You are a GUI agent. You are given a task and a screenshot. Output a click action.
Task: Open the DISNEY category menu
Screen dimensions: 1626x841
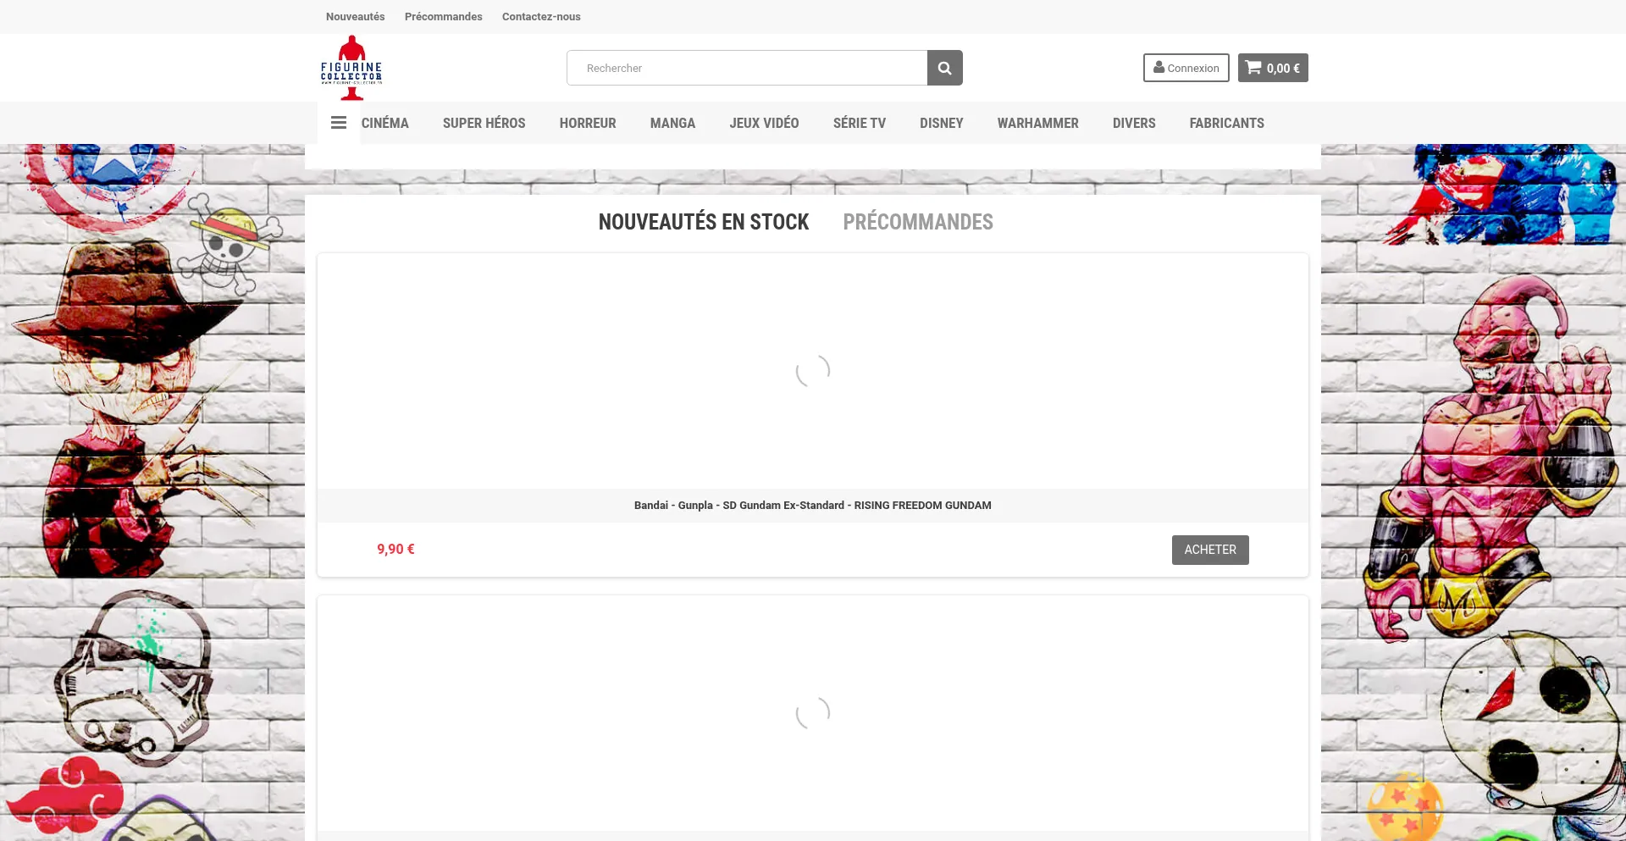coord(942,123)
